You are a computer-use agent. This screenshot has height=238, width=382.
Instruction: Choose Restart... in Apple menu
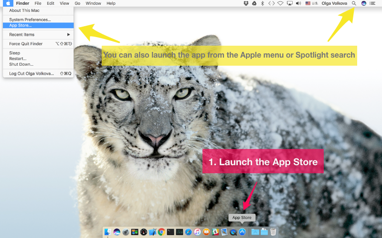tap(38, 59)
